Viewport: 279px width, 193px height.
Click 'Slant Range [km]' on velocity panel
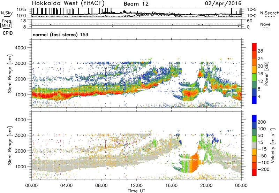(10, 146)
